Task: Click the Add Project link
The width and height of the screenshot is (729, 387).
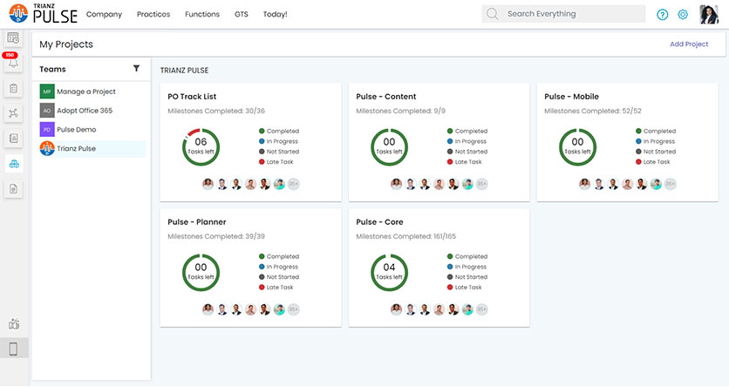Action: point(689,44)
